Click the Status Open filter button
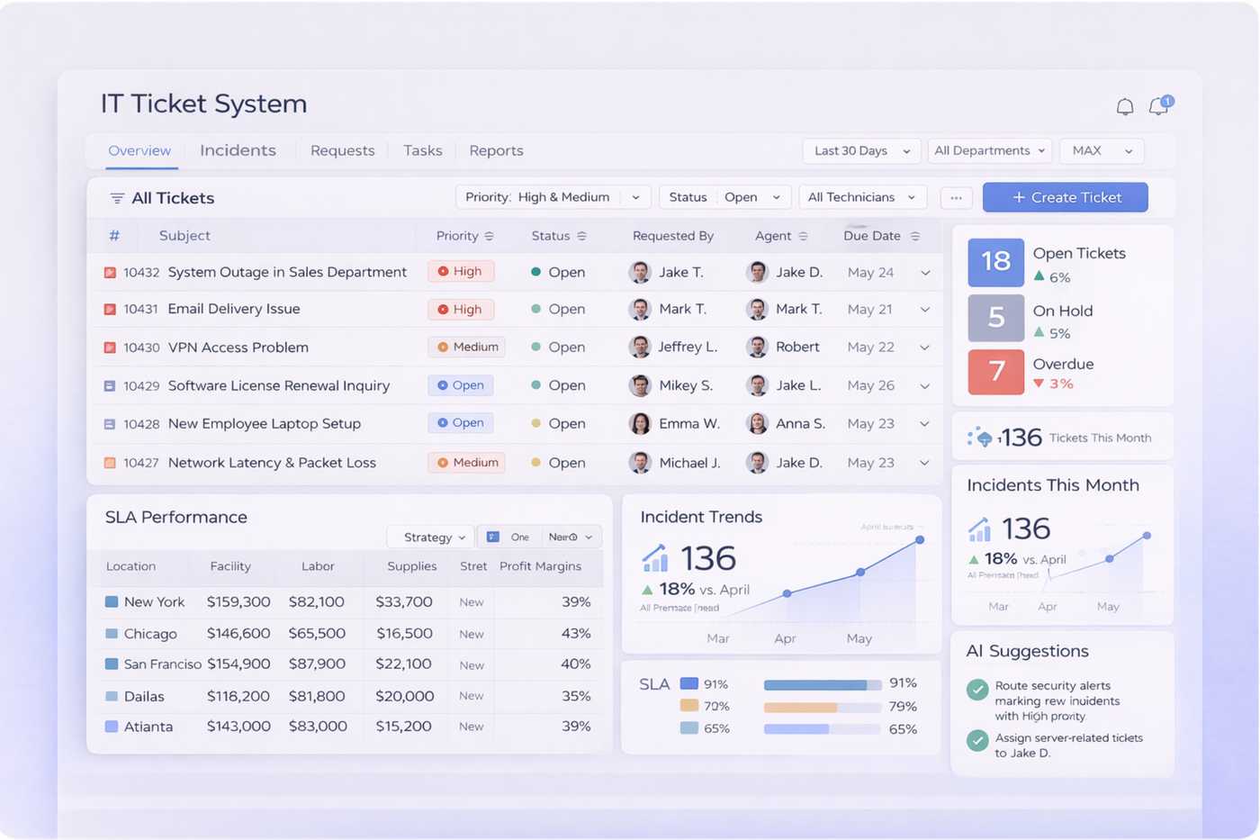The image size is (1260, 840). [x=724, y=196]
